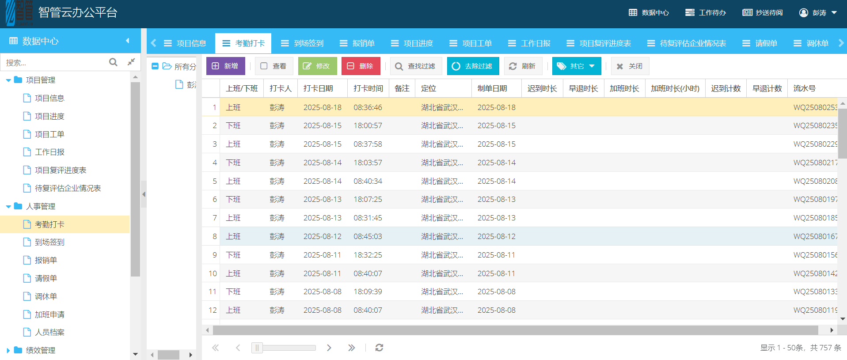Open 项目进度 in the sidebar tree
The height and width of the screenshot is (360, 847).
tap(49, 116)
